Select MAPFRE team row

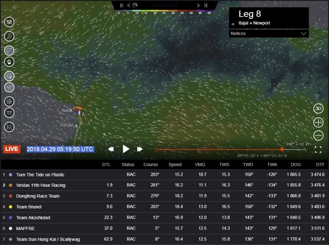pos(164,228)
